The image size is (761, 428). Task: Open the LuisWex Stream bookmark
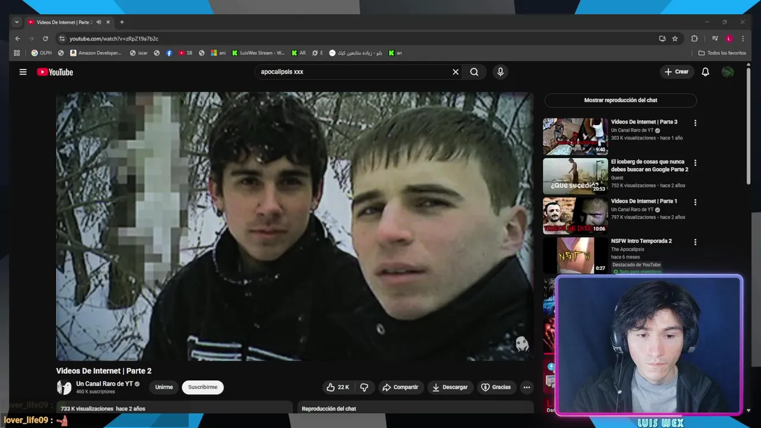coord(259,53)
